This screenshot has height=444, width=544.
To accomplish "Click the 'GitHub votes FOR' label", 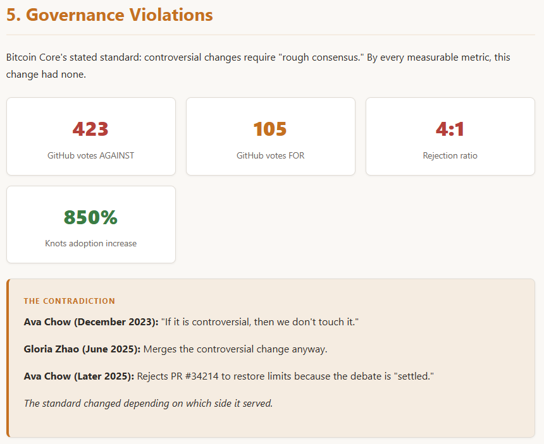I will click(x=270, y=155).
